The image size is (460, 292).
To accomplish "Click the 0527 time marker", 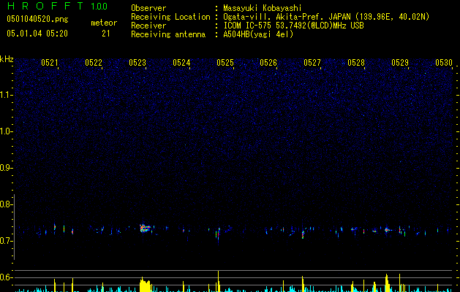I will tap(312, 62).
